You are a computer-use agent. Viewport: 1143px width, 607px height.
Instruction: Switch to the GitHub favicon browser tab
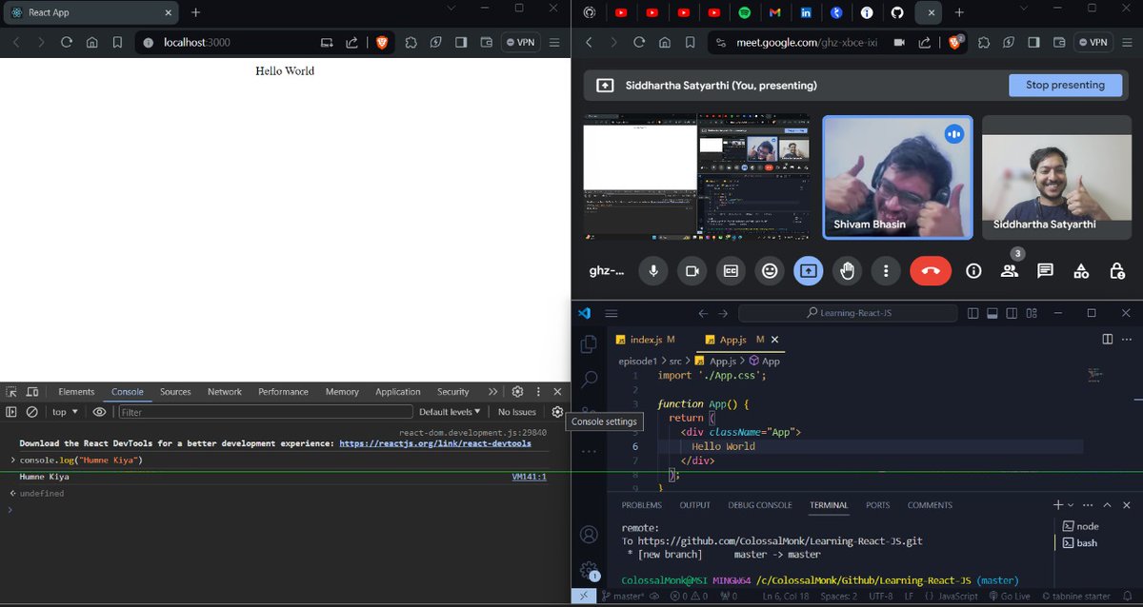click(896, 12)
